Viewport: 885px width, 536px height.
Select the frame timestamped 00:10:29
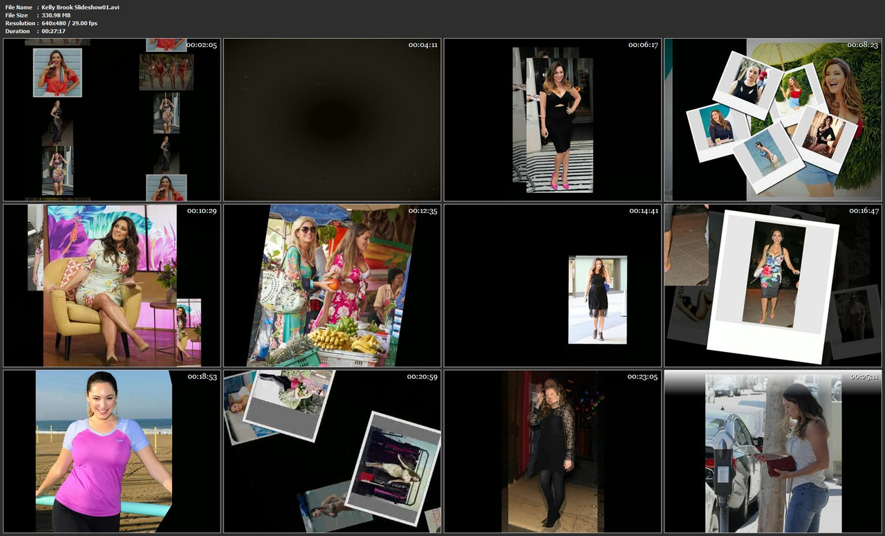112,285
